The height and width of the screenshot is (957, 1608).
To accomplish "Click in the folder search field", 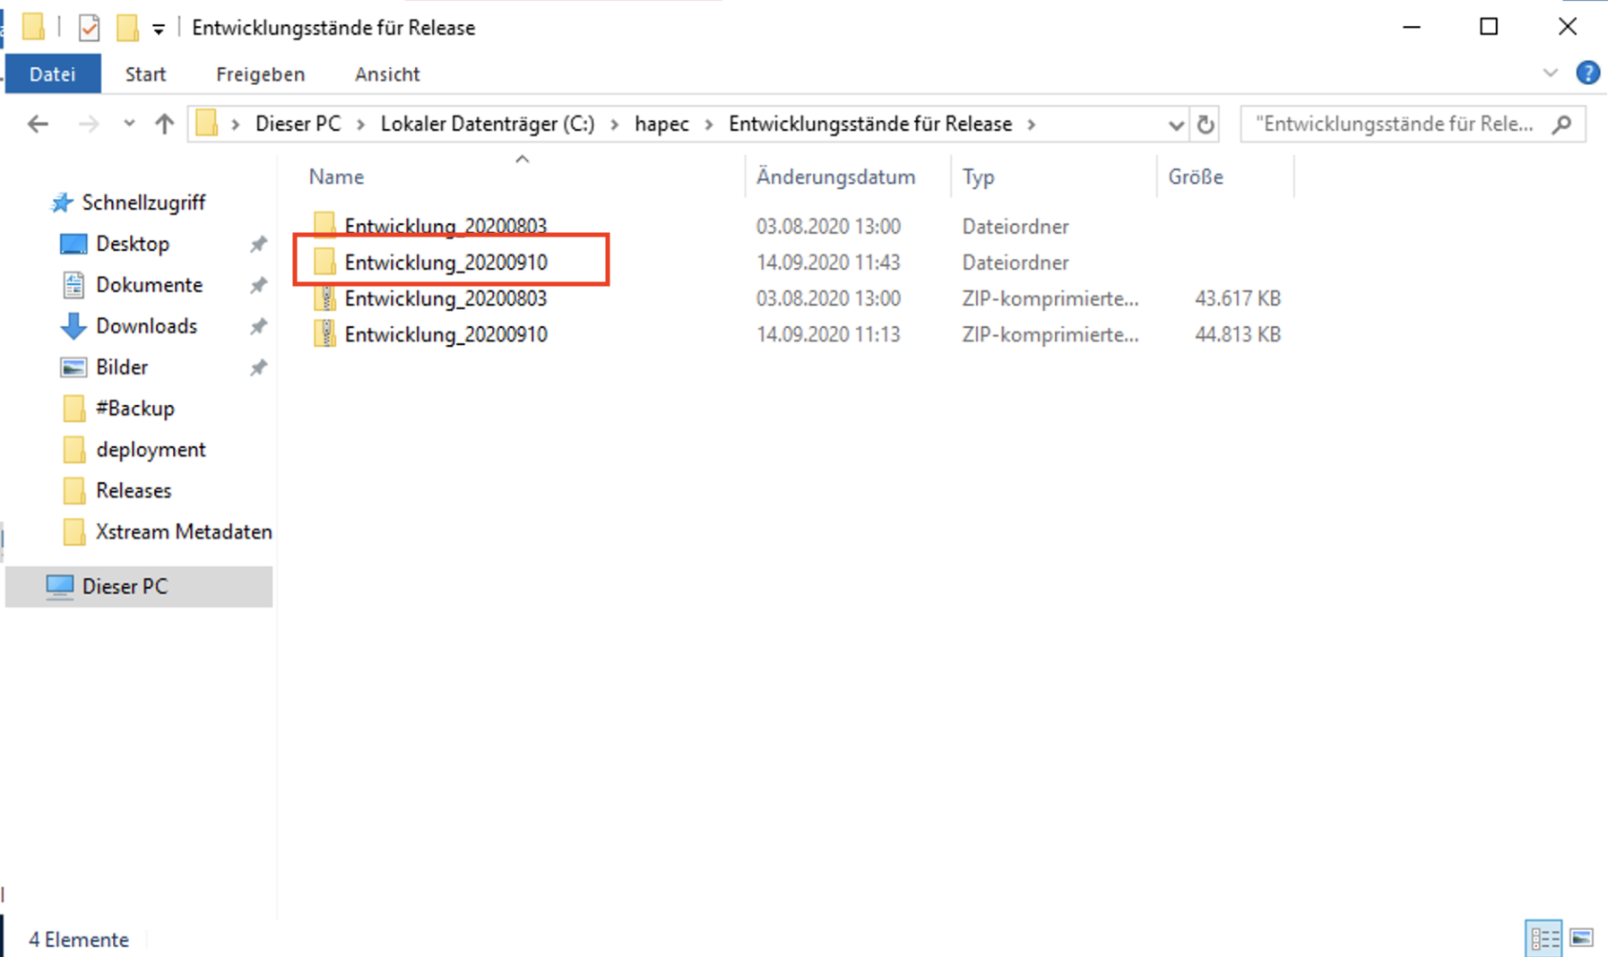I will coord(1394,124).
